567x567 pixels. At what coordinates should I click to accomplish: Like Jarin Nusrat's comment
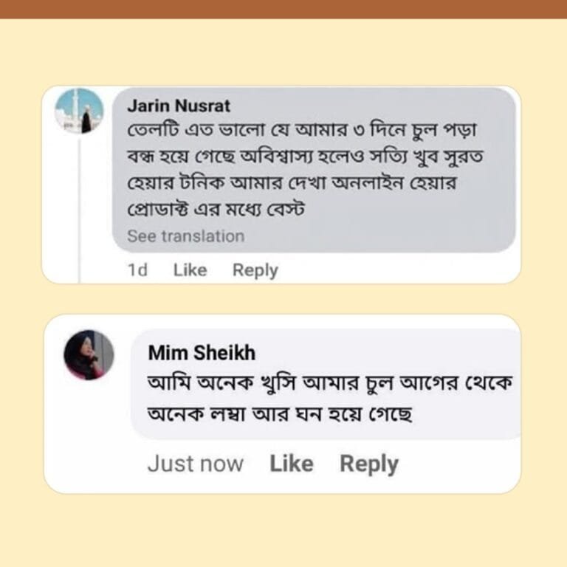[190, 271]
